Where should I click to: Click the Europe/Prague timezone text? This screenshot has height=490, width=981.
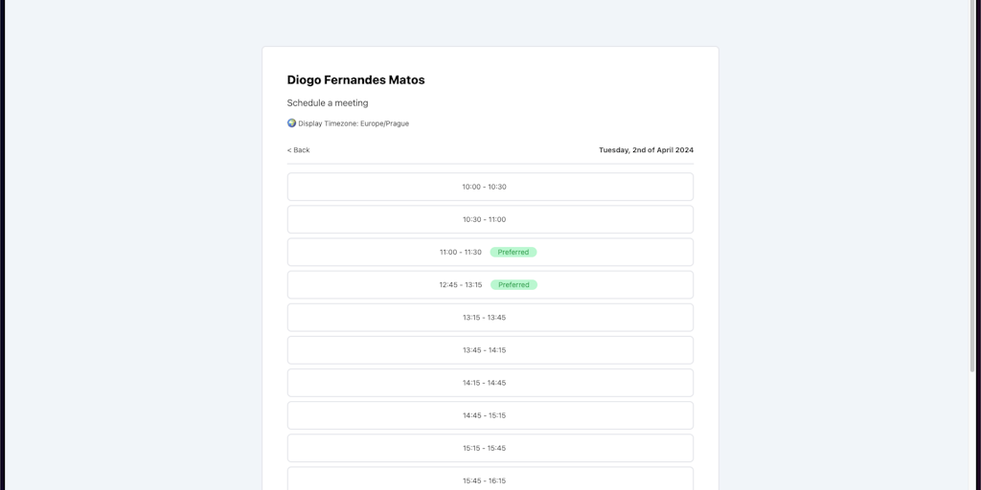[384, 123]
